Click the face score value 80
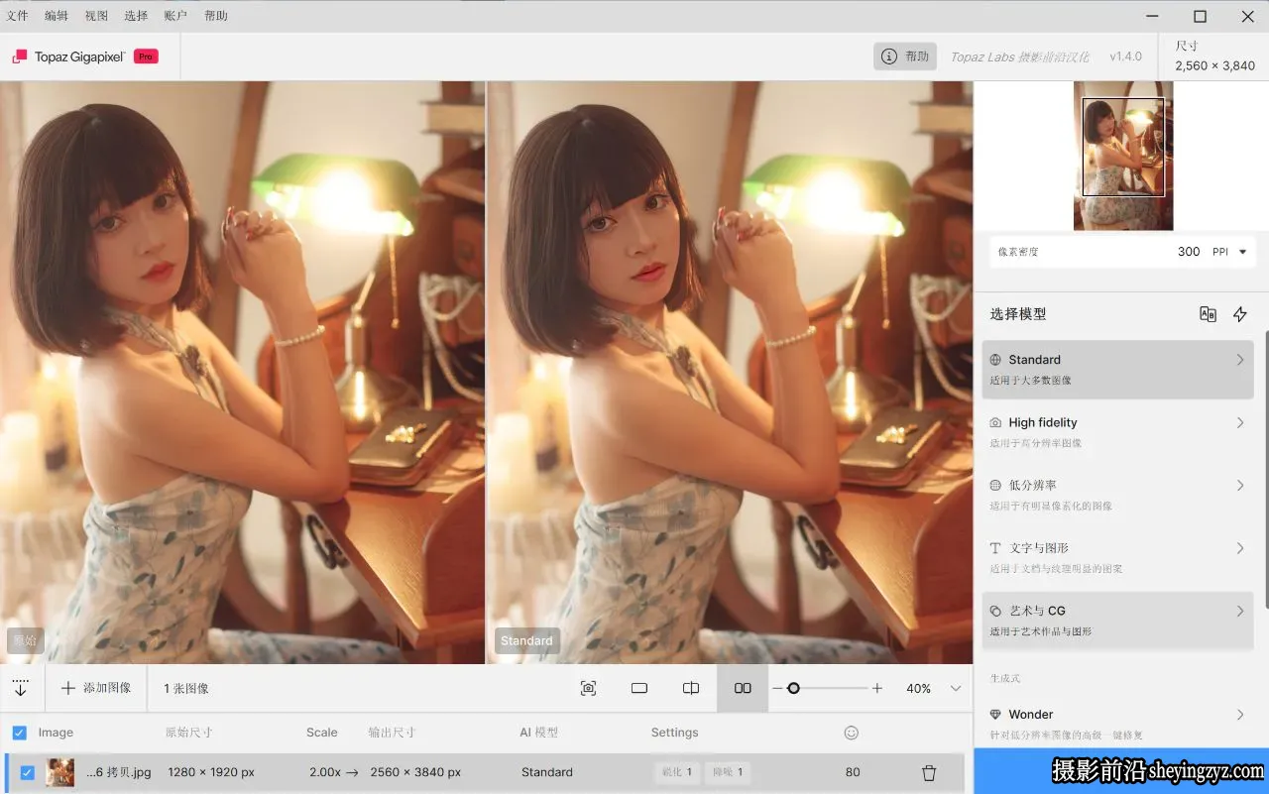Viewport: 1269px width, 794px height. pyautogui.click(x=853, y=772)
